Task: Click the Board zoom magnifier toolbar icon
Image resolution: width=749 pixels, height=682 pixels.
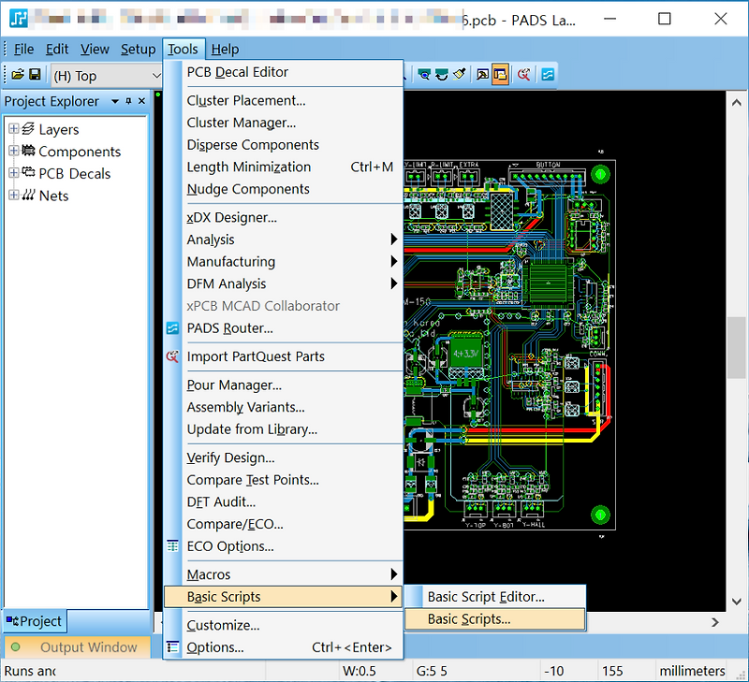Action: pos(424,75)
